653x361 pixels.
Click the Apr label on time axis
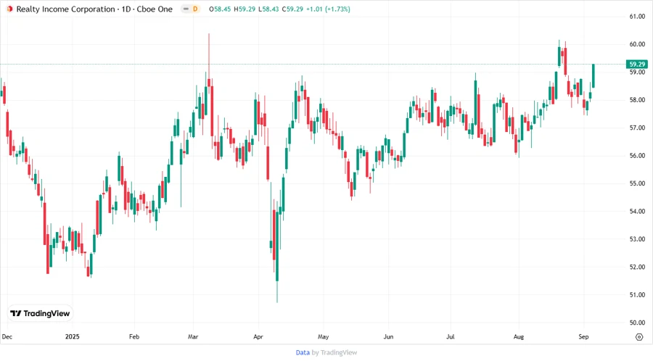[x=258, y=337]
